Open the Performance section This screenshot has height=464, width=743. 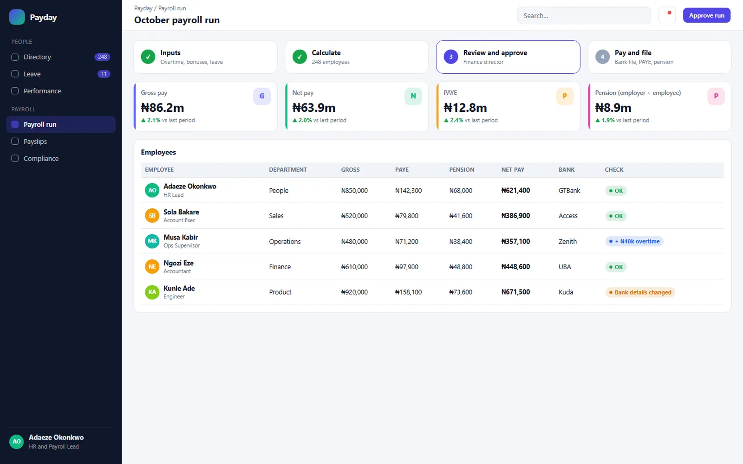point(61,91)
